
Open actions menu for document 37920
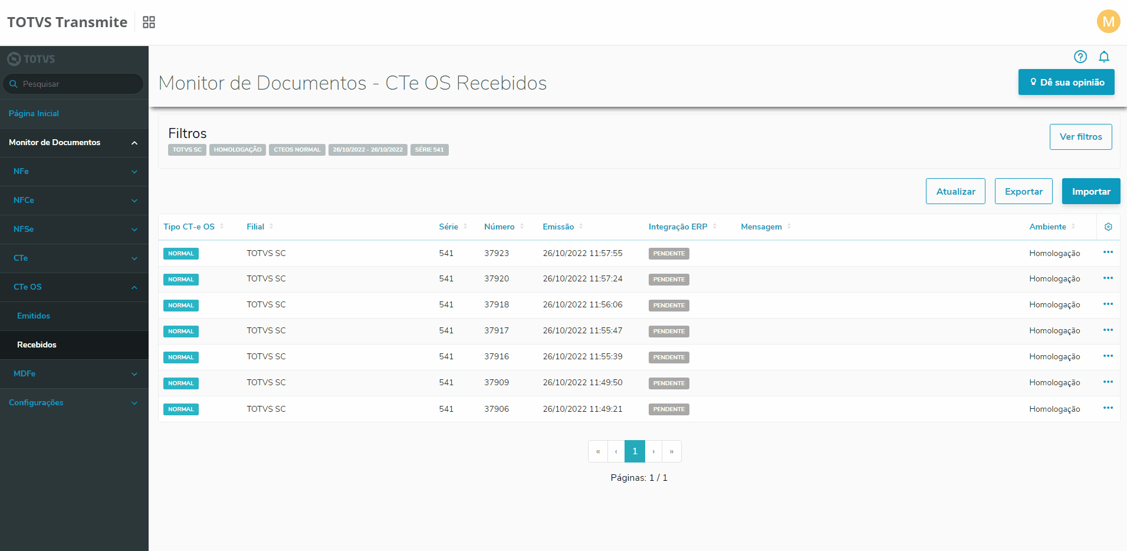click(x=1108, y=278)
